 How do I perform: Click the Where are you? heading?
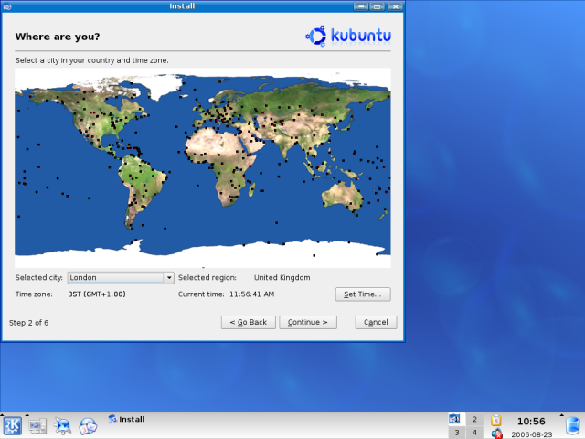(58, 37)
